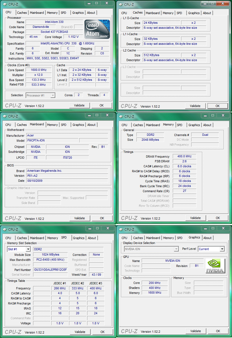Click the Channels value 'Dual'
The image size is (232, 338).
click(x=205, y=135)
